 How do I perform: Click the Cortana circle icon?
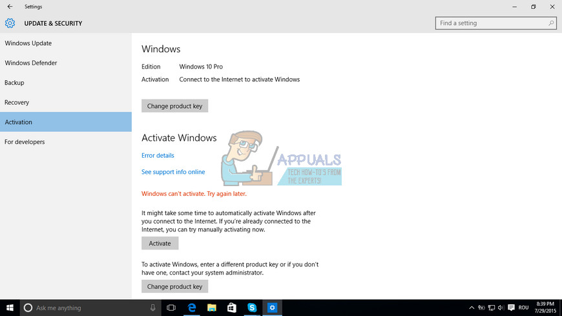click(x=28, y=308)
